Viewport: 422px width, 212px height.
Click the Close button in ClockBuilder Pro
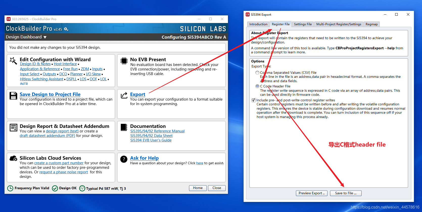[x=217, y=188]
